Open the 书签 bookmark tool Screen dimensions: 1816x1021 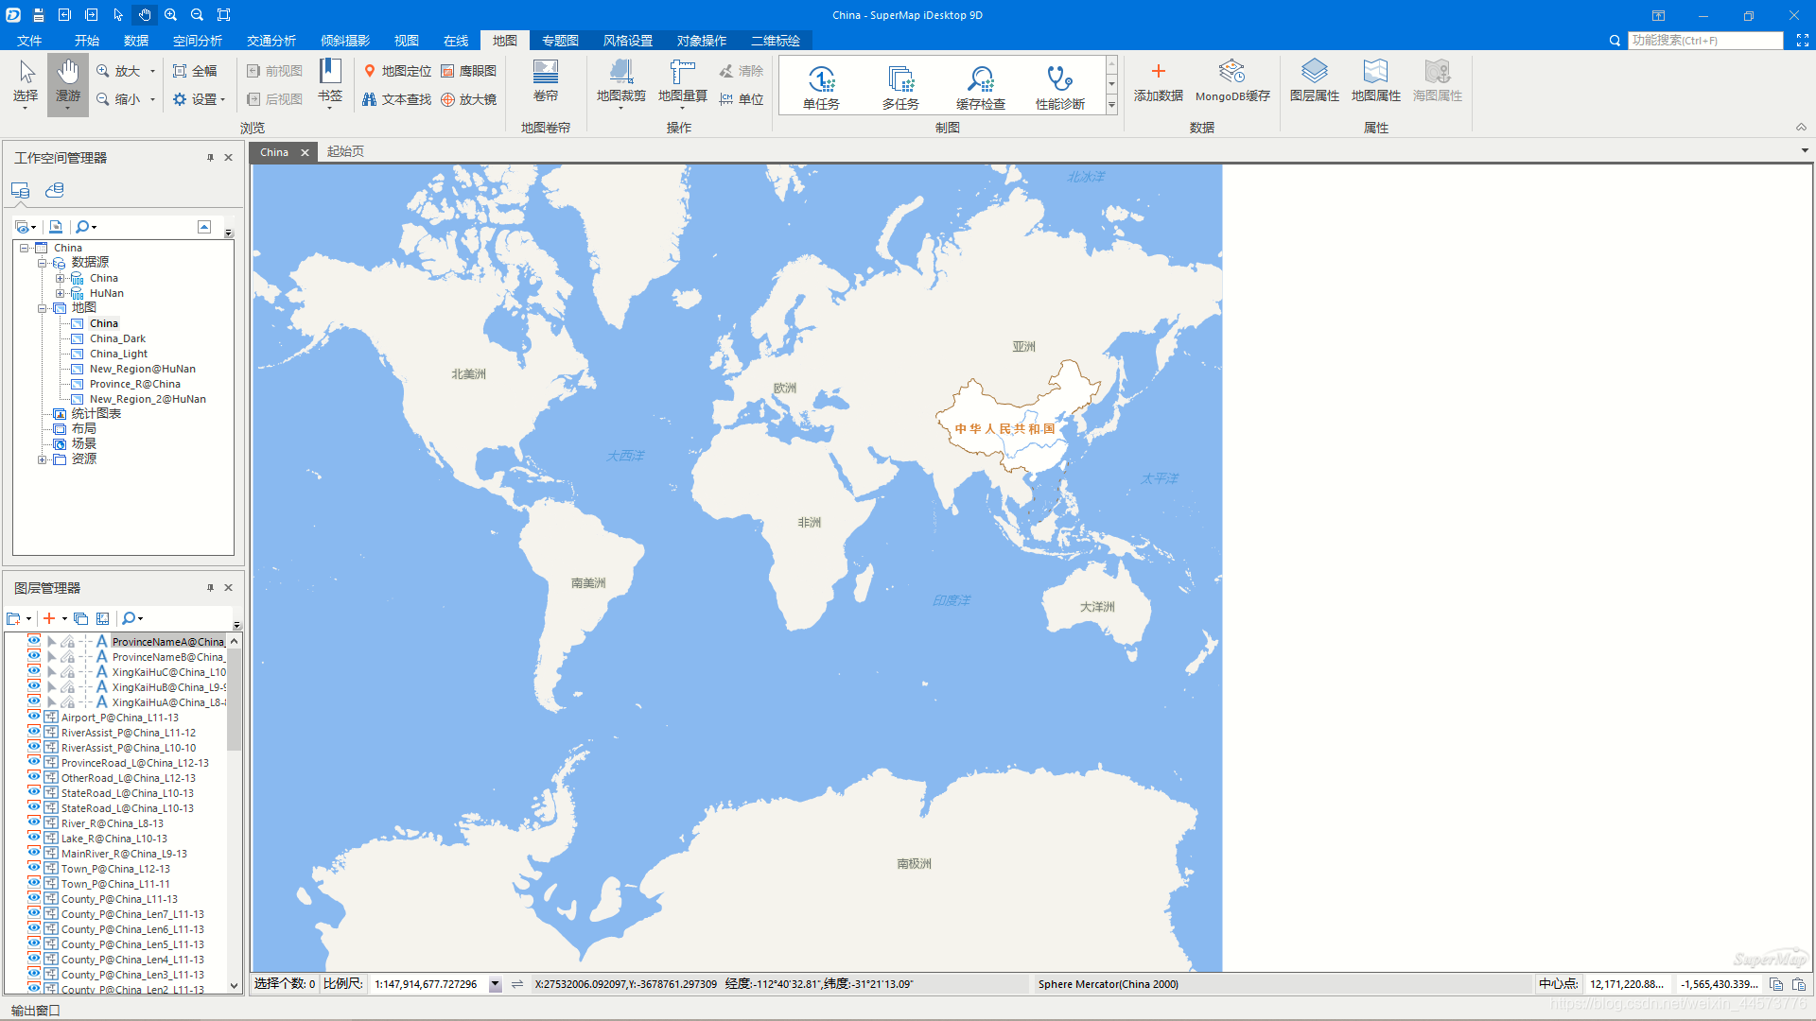click(x=330, y=82)
